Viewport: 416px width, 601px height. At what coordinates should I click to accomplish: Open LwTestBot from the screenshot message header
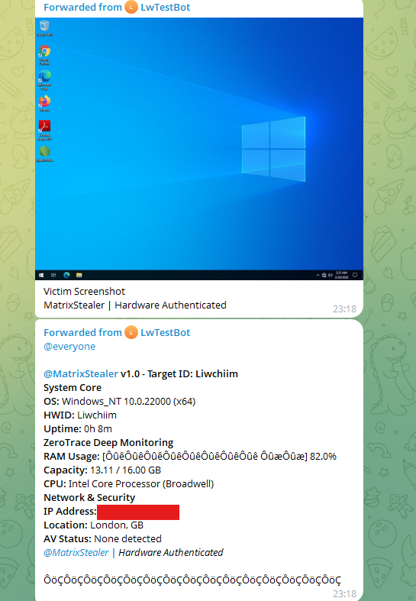coord(165,8)
